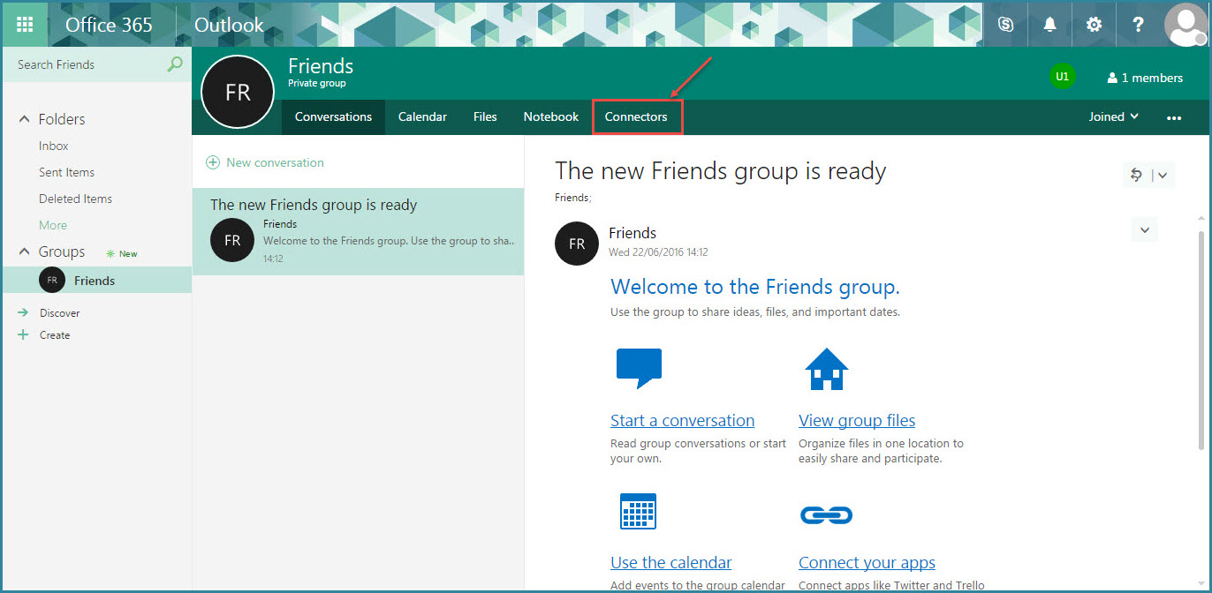1212x593 pixels.
Task: Select 'The new Friends group is ready' conversation
Action: click(x=358, y=231)
